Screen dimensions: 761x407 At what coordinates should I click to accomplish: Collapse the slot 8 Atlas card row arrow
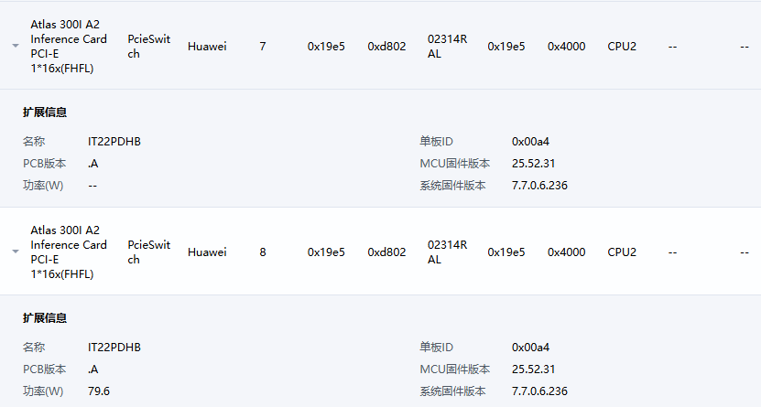click(x=16, y=252)
